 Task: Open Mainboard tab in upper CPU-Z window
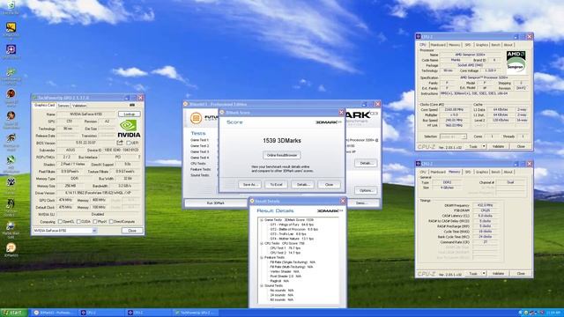[x=438, y=45]
